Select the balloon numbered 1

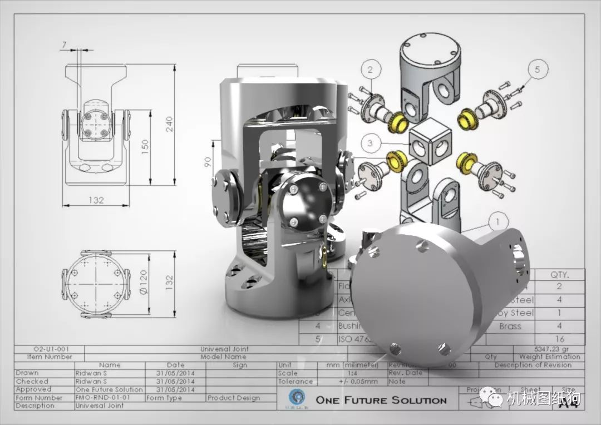[x=498, y=222]
